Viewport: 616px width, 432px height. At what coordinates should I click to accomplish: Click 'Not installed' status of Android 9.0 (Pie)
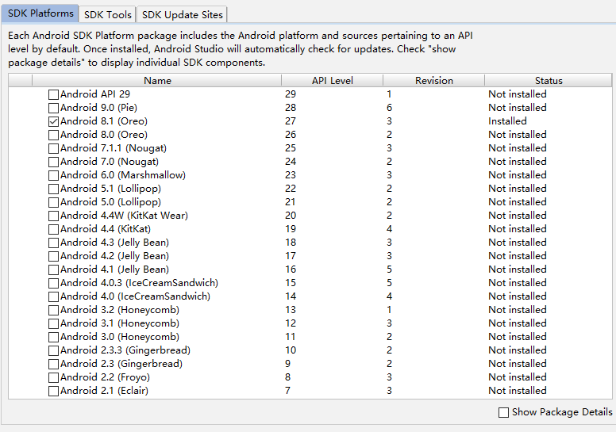pos(518,108)
